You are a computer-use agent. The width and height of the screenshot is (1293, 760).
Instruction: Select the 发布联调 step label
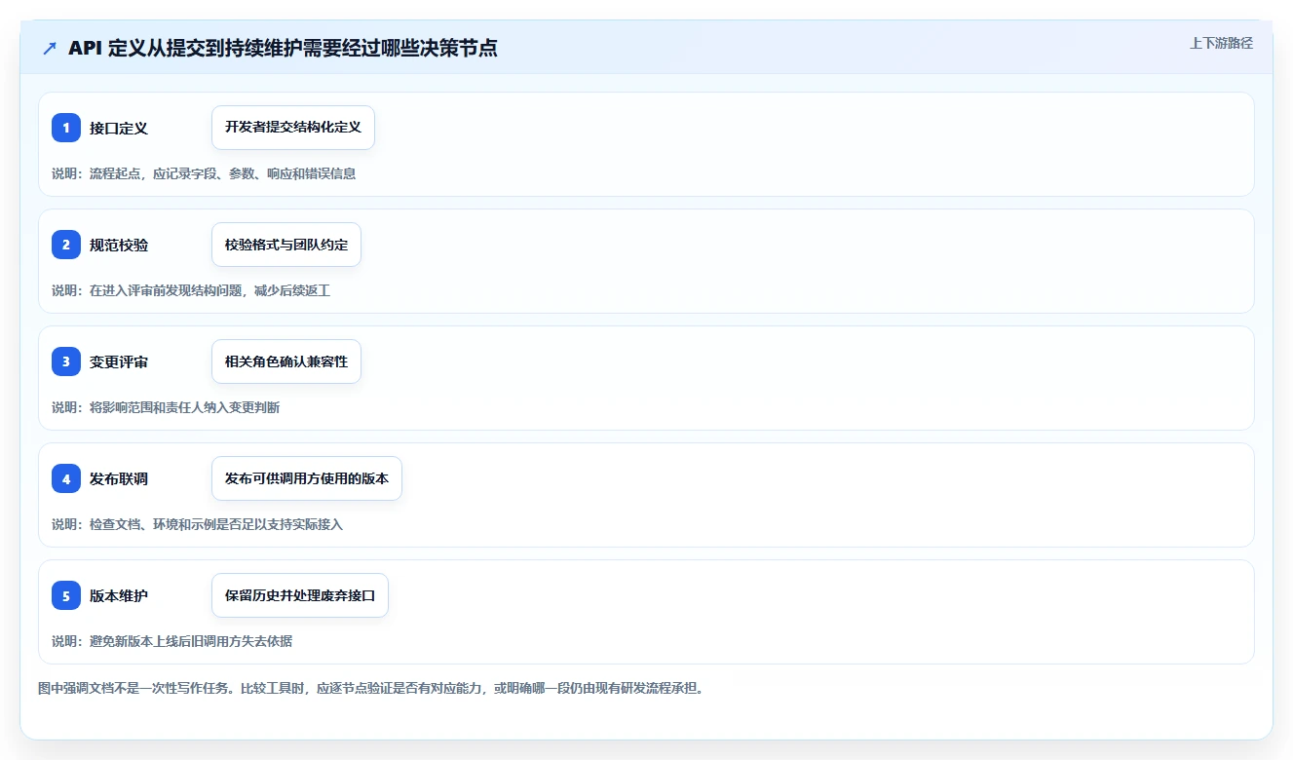click(x=119, y=478)
